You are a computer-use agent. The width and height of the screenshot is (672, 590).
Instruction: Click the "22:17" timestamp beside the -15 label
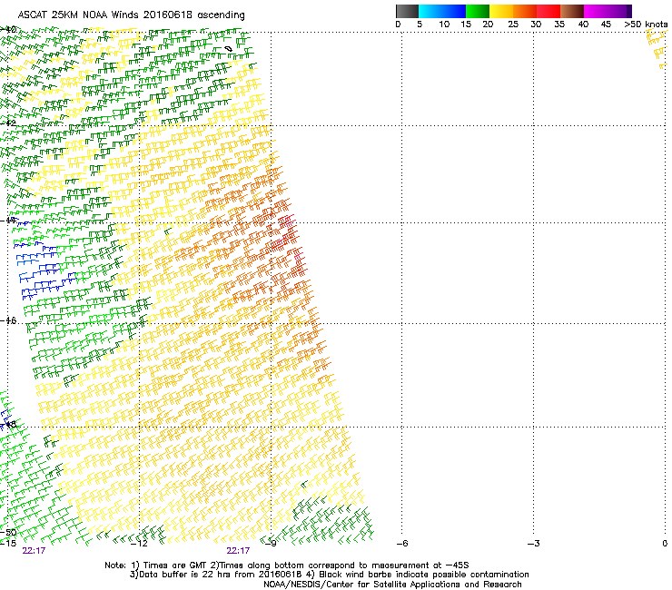34,551
